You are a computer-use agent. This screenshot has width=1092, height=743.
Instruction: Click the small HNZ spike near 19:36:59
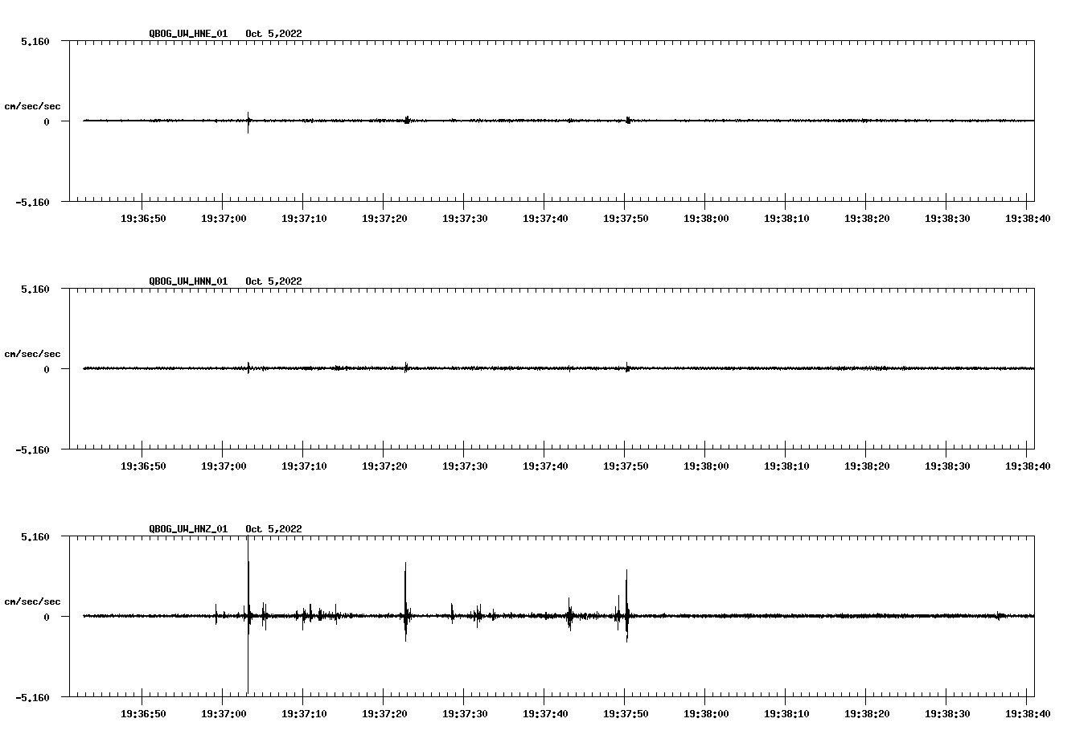tap(216, 614)
